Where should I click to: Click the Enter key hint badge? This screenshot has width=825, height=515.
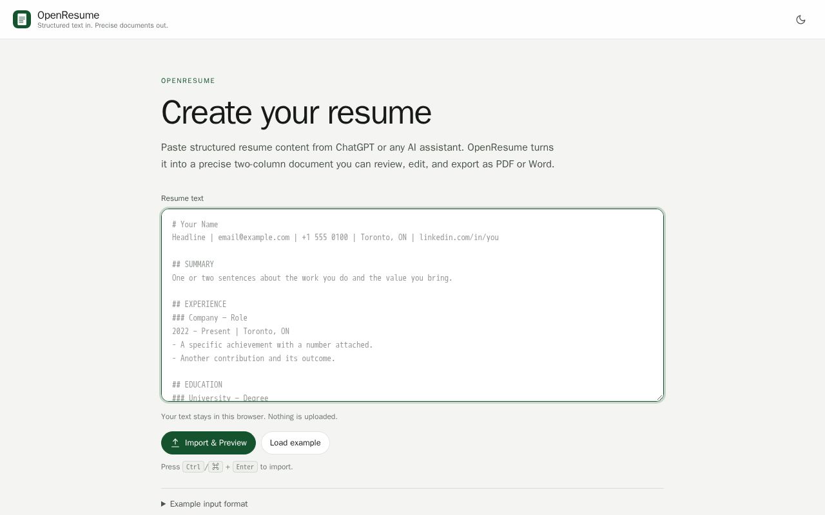click(x=245, y=467)
